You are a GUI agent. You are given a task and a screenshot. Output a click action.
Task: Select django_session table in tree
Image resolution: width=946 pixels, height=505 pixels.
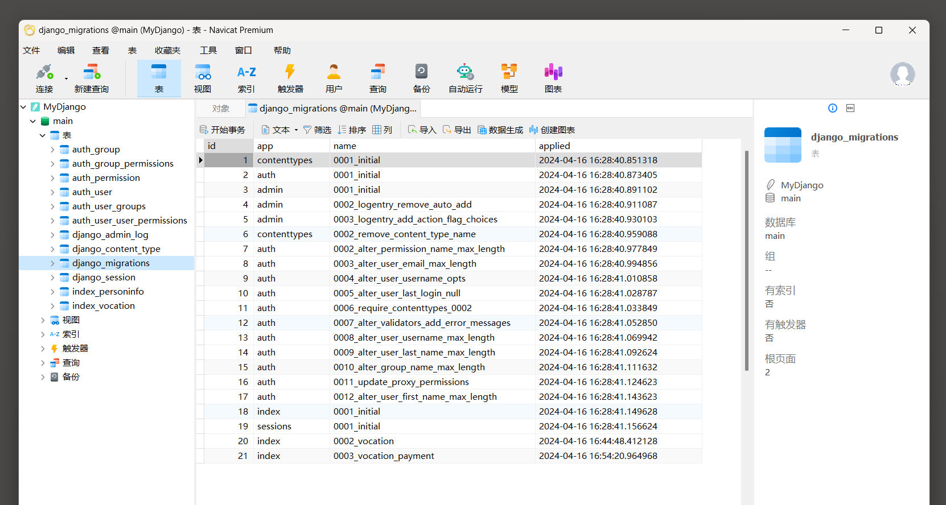[x=104, y=278]
